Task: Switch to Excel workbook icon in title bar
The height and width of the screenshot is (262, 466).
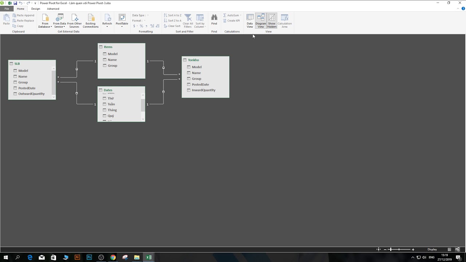Action: coord(10,3)
